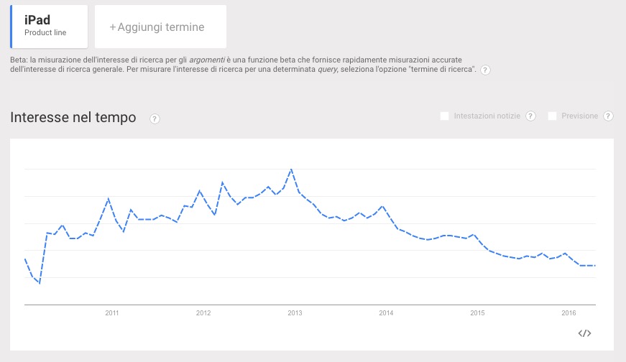
Task: Open help icon after beta notice text
Action: click(485, 70)
